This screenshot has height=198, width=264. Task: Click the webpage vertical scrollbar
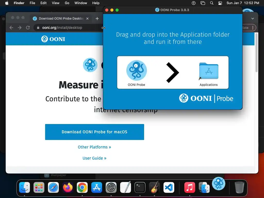click(x=257, y=53)
